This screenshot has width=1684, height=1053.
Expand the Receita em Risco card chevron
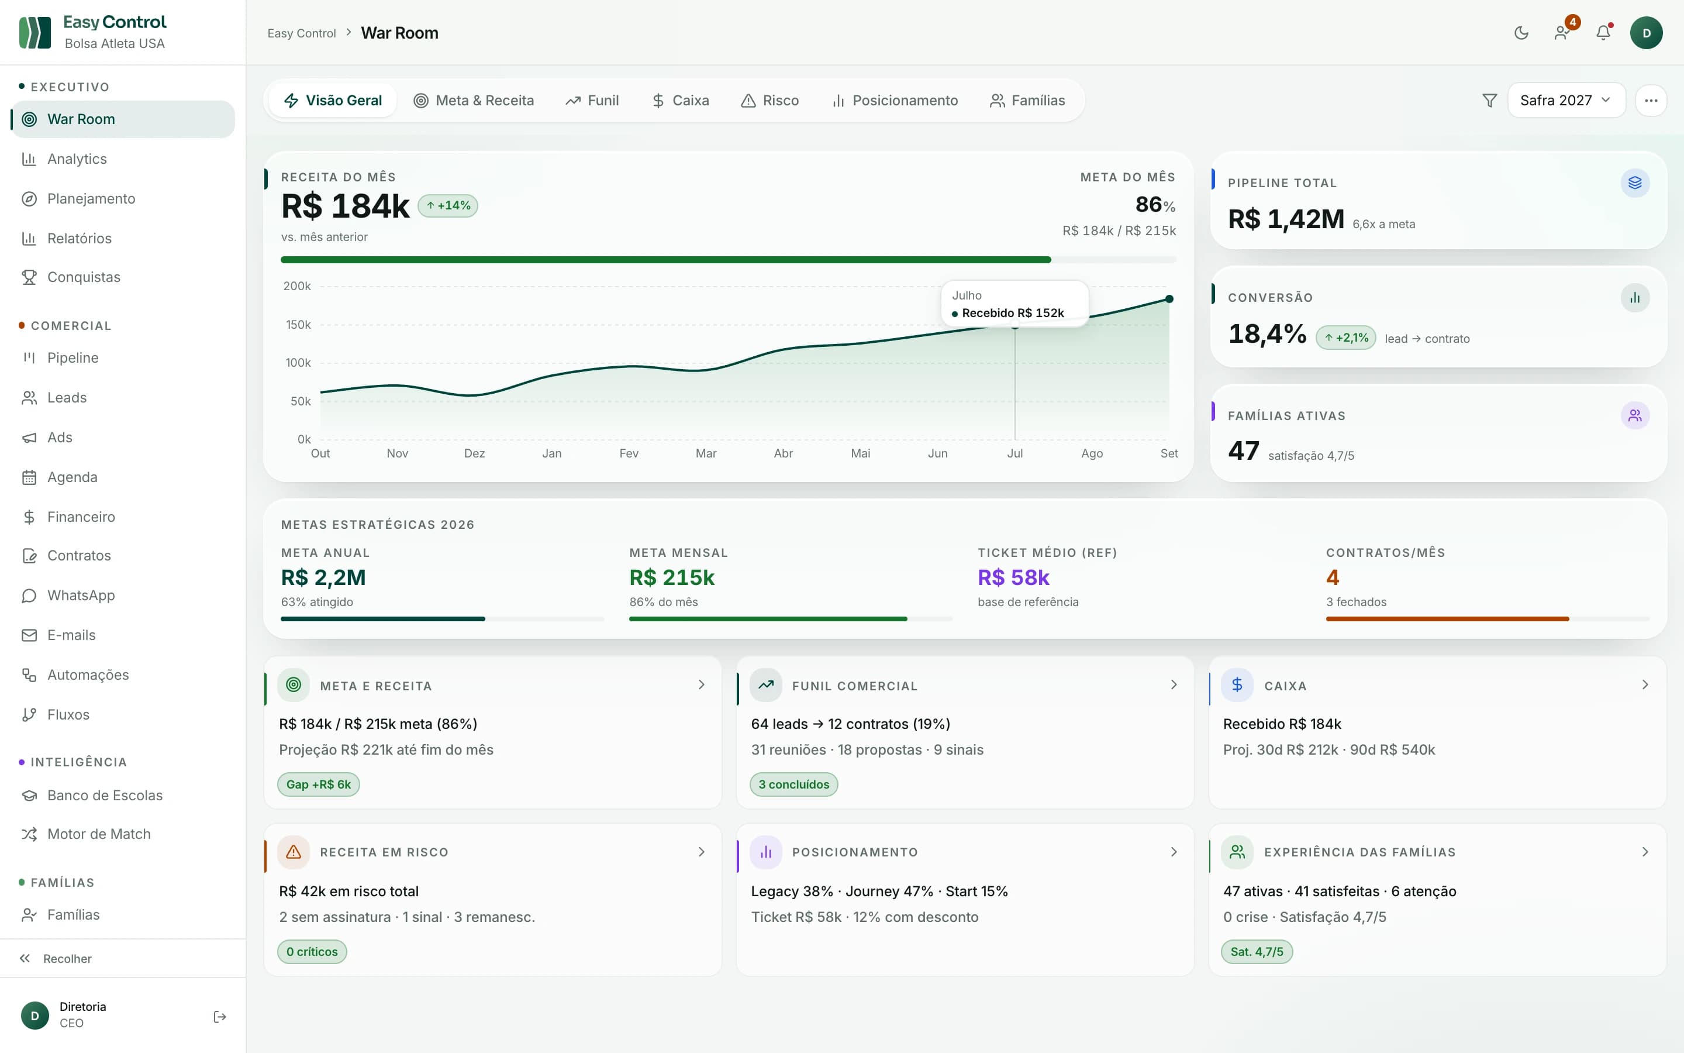coord(702,852)
